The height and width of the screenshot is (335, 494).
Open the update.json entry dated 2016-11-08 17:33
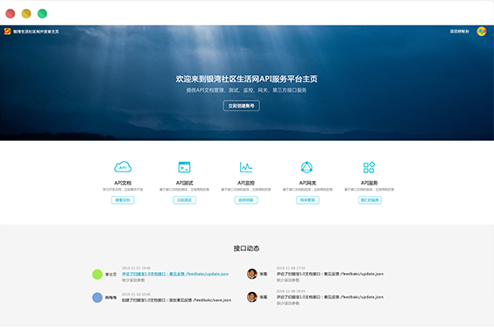click(330, 274)
